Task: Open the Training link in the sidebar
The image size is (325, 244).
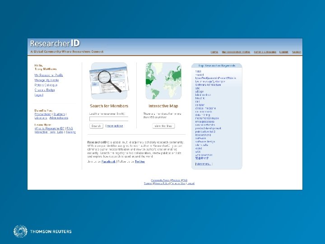Action: pos(71,132)
